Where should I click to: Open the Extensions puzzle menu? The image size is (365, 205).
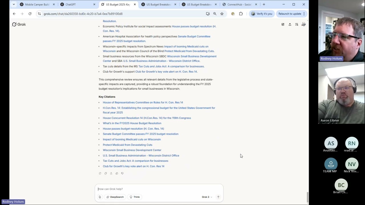(x=241, y=14)
